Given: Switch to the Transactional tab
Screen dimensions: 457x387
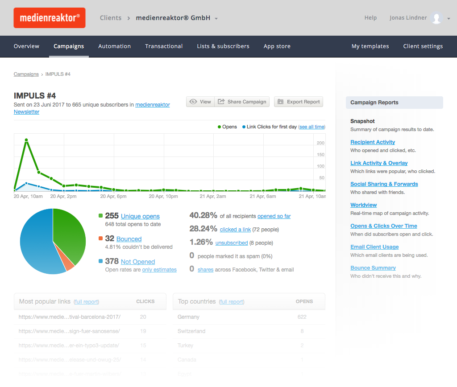Looking at the screenshot, I should click(x=164, y=46).
